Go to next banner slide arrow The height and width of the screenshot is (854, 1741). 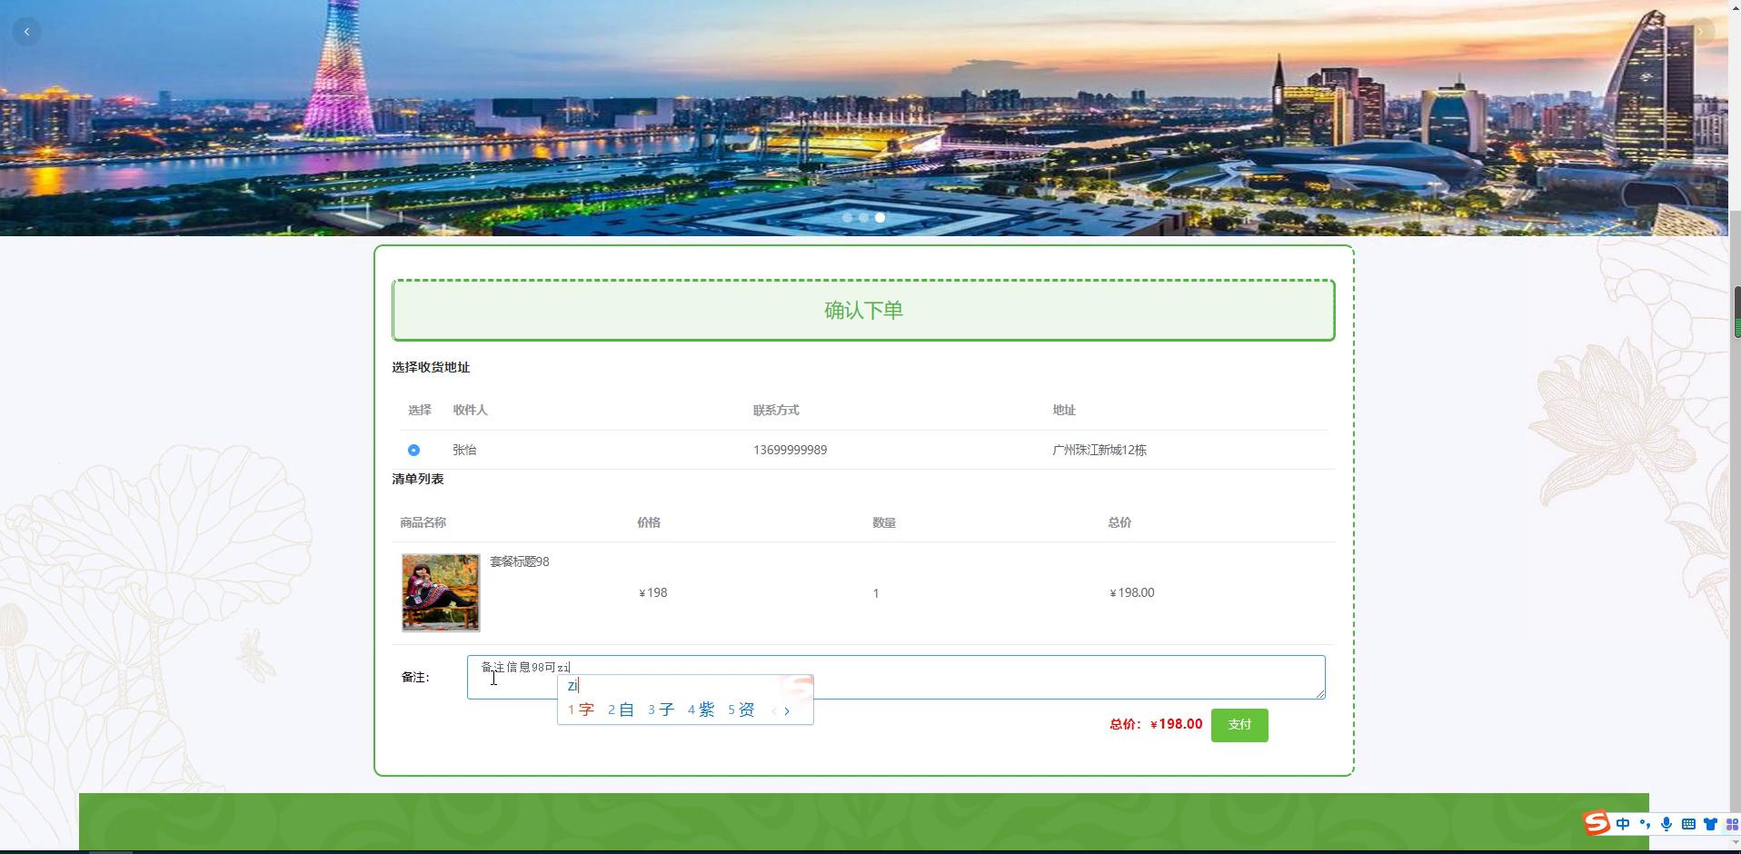[x=1700, y=32]
